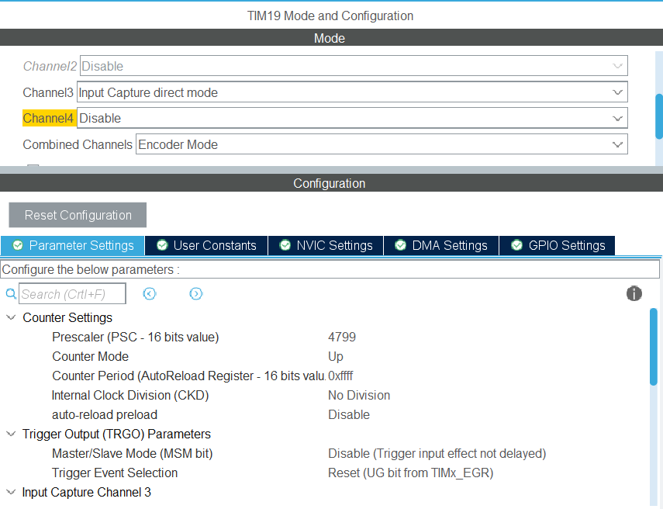The width and height of the screenshot is (663, 509).
Task: Switch to Parameter Settings tab
Action: point(73,245)
